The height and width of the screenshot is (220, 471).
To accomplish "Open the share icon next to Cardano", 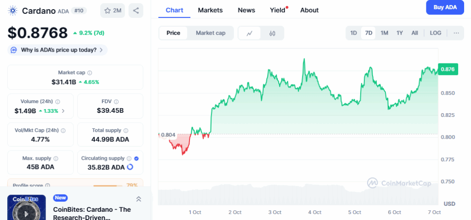I will 136,10.
